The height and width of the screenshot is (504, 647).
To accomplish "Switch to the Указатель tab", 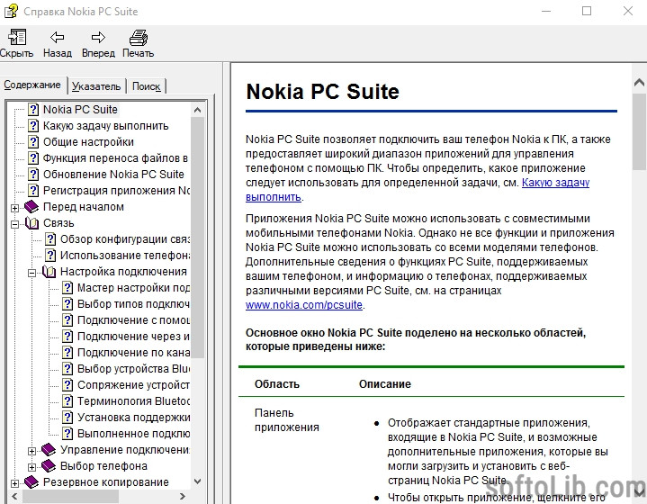I will point(96,86).
